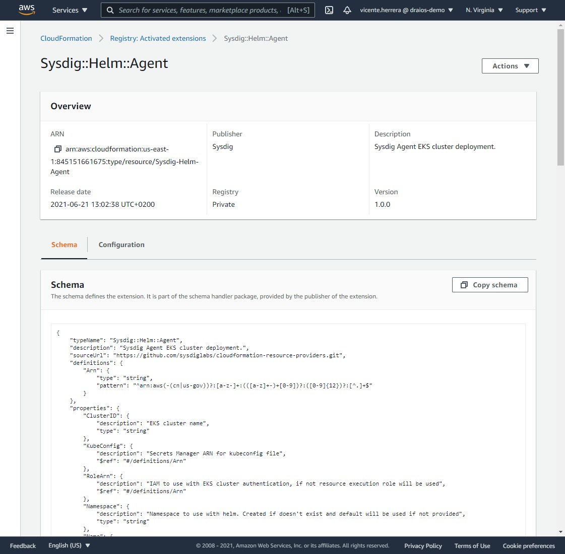Click the sourceUrl line in schema

208,355
